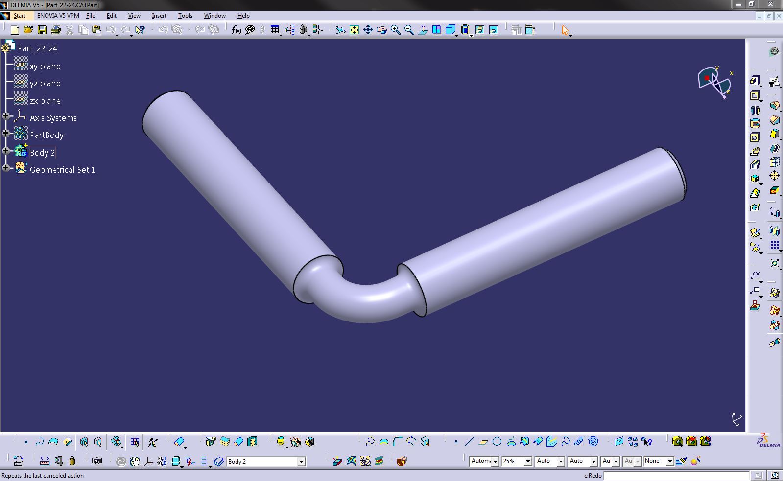Screen dimensions: 783x481
Task: Click the Fly mode airplane icon
Action: pyautogui.click(x=340, y=30)
